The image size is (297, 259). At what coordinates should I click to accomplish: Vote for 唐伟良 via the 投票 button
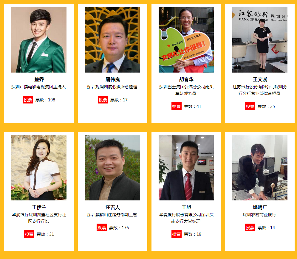103,100
